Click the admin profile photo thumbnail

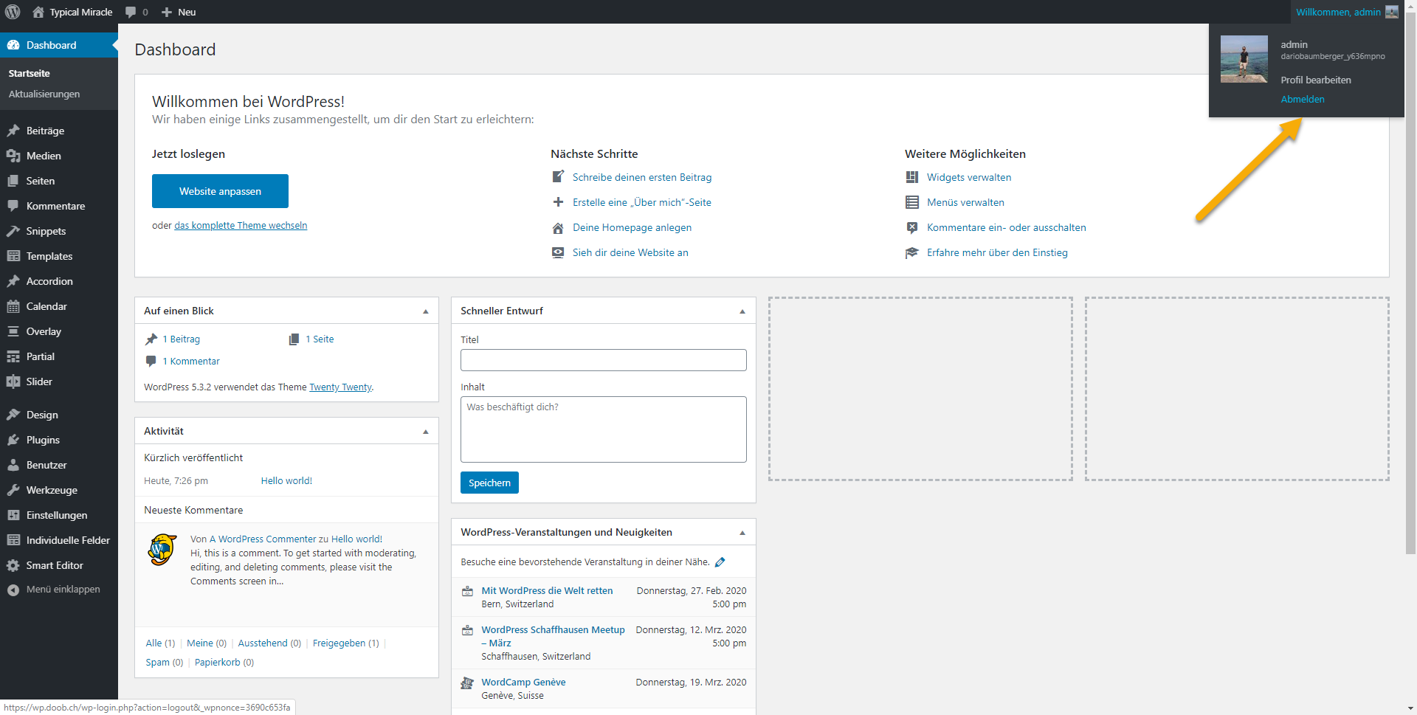(1244, 59)
